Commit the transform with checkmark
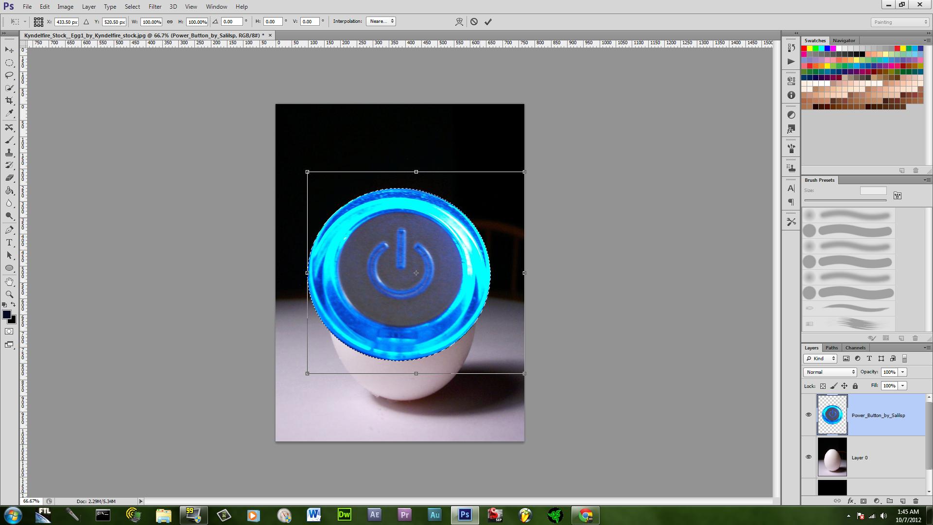933x525 pixels. click(x=488, y=21)
